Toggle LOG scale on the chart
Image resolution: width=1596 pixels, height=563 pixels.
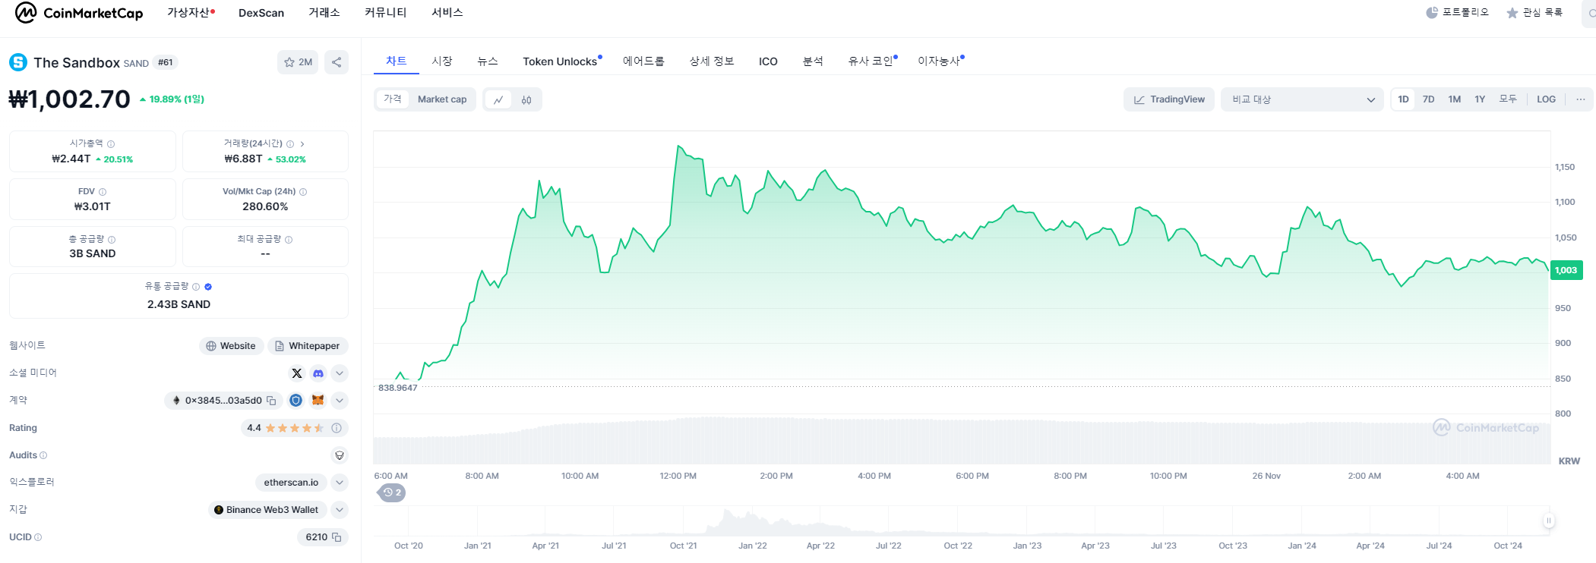(x=1546, y=99)
